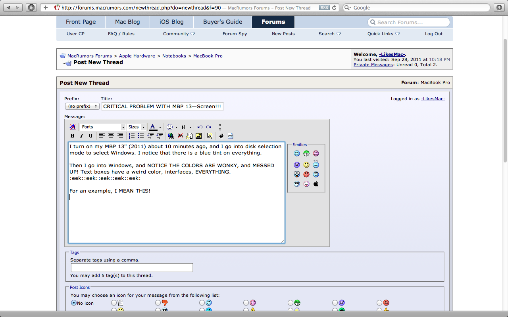This screenshot has width=508, height=317.
Task: Select the thumbs down post icon radio
Action: click(158, 303)
